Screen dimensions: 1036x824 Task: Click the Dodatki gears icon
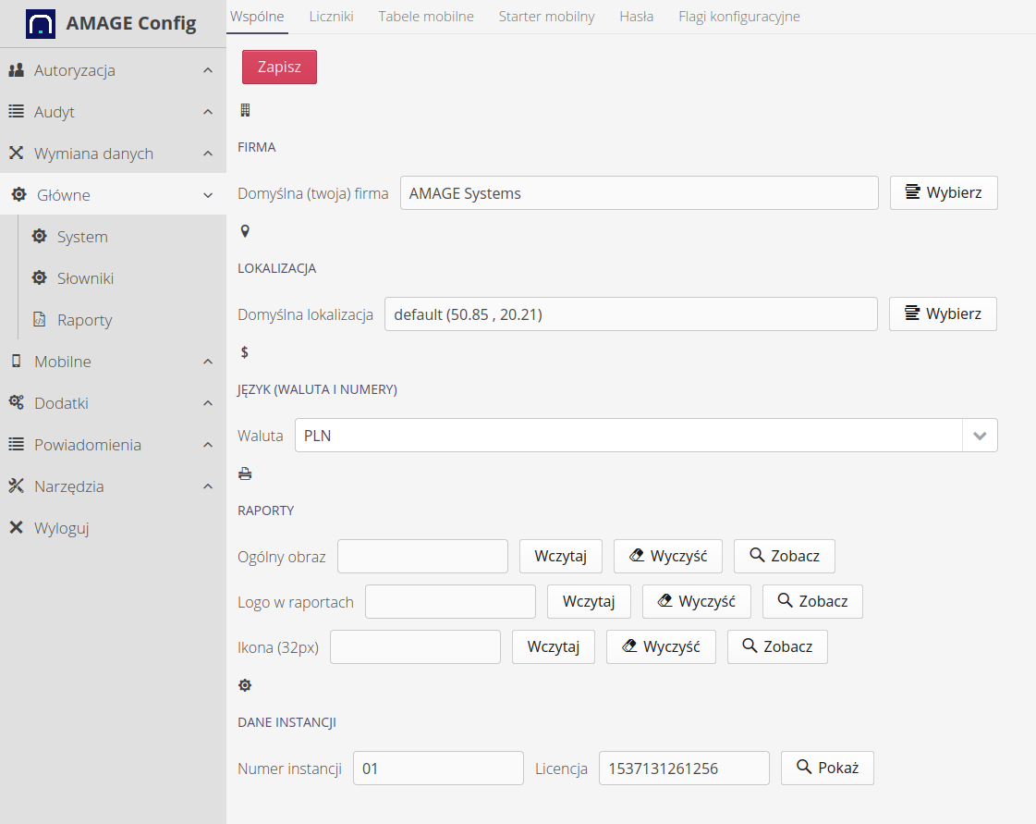click(16, 403)
